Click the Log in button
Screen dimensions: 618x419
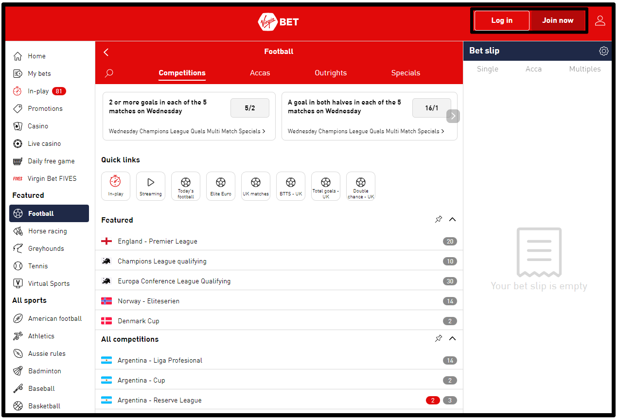pyautogui.click(x=502, y=20)
